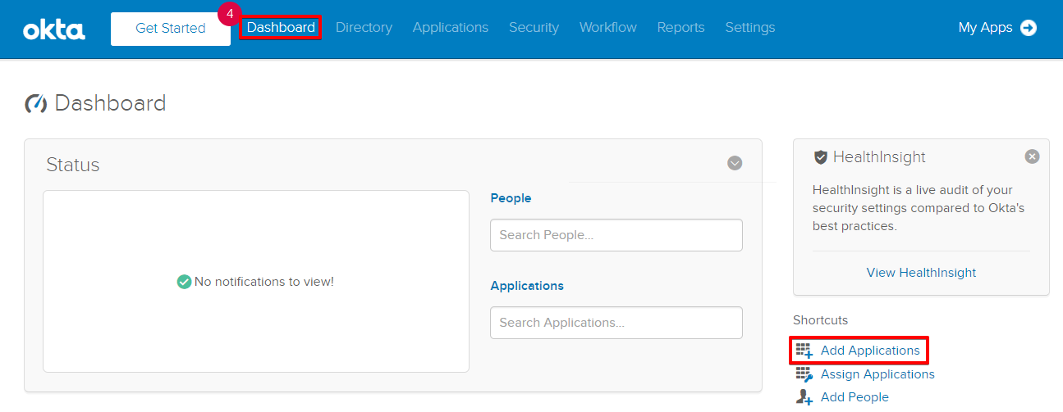The height and width of the screenshot is (412, 1063).
Task: Open the View HealthInsight link
Action: click(x=921, y=273)
